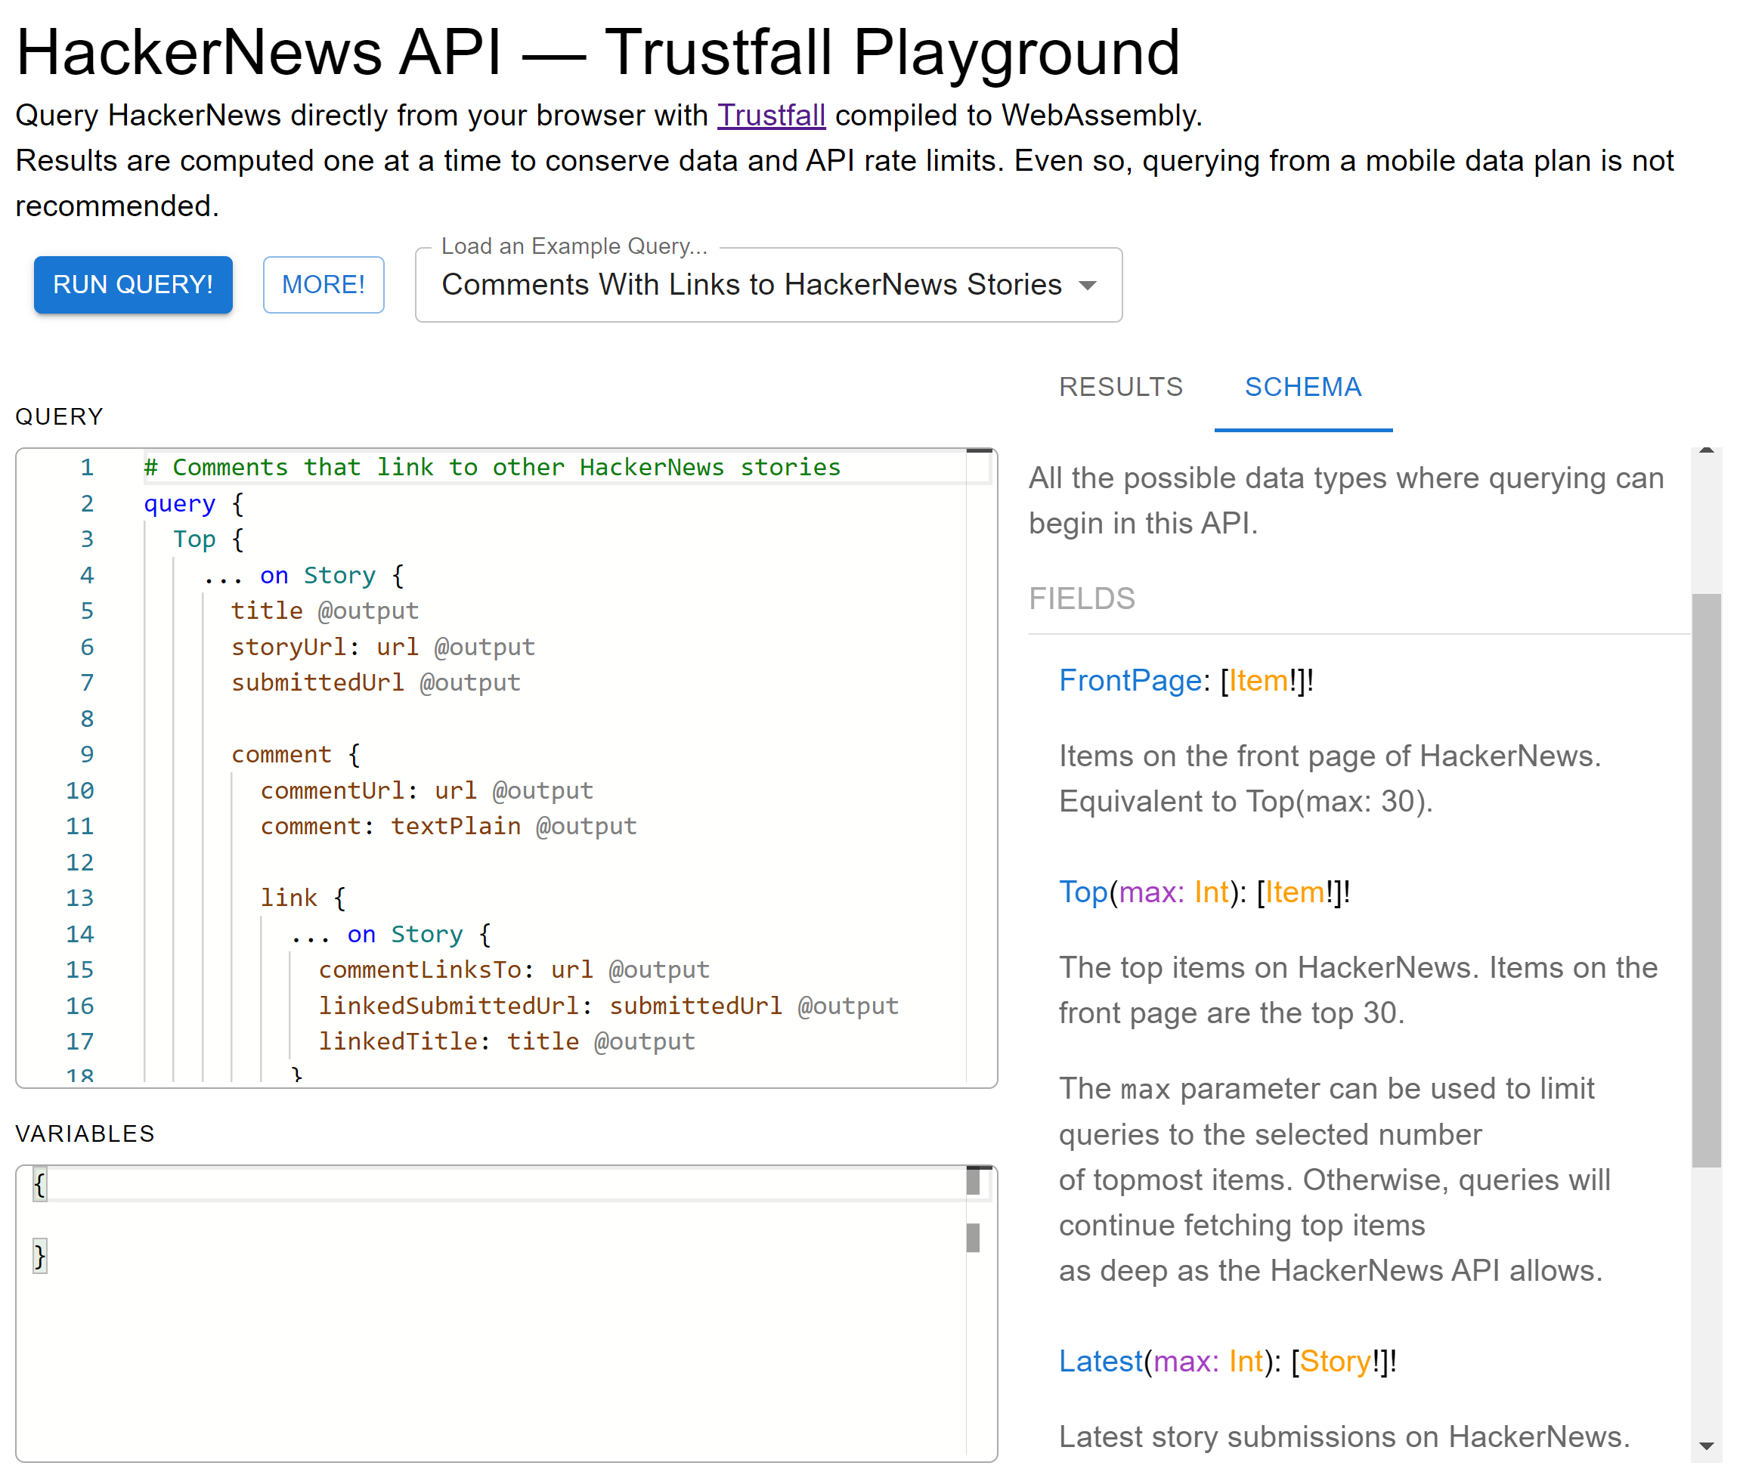This screenshot has height=1475, width=1740.
Task: Click the MORE! button
Action: tap(324, 284)
